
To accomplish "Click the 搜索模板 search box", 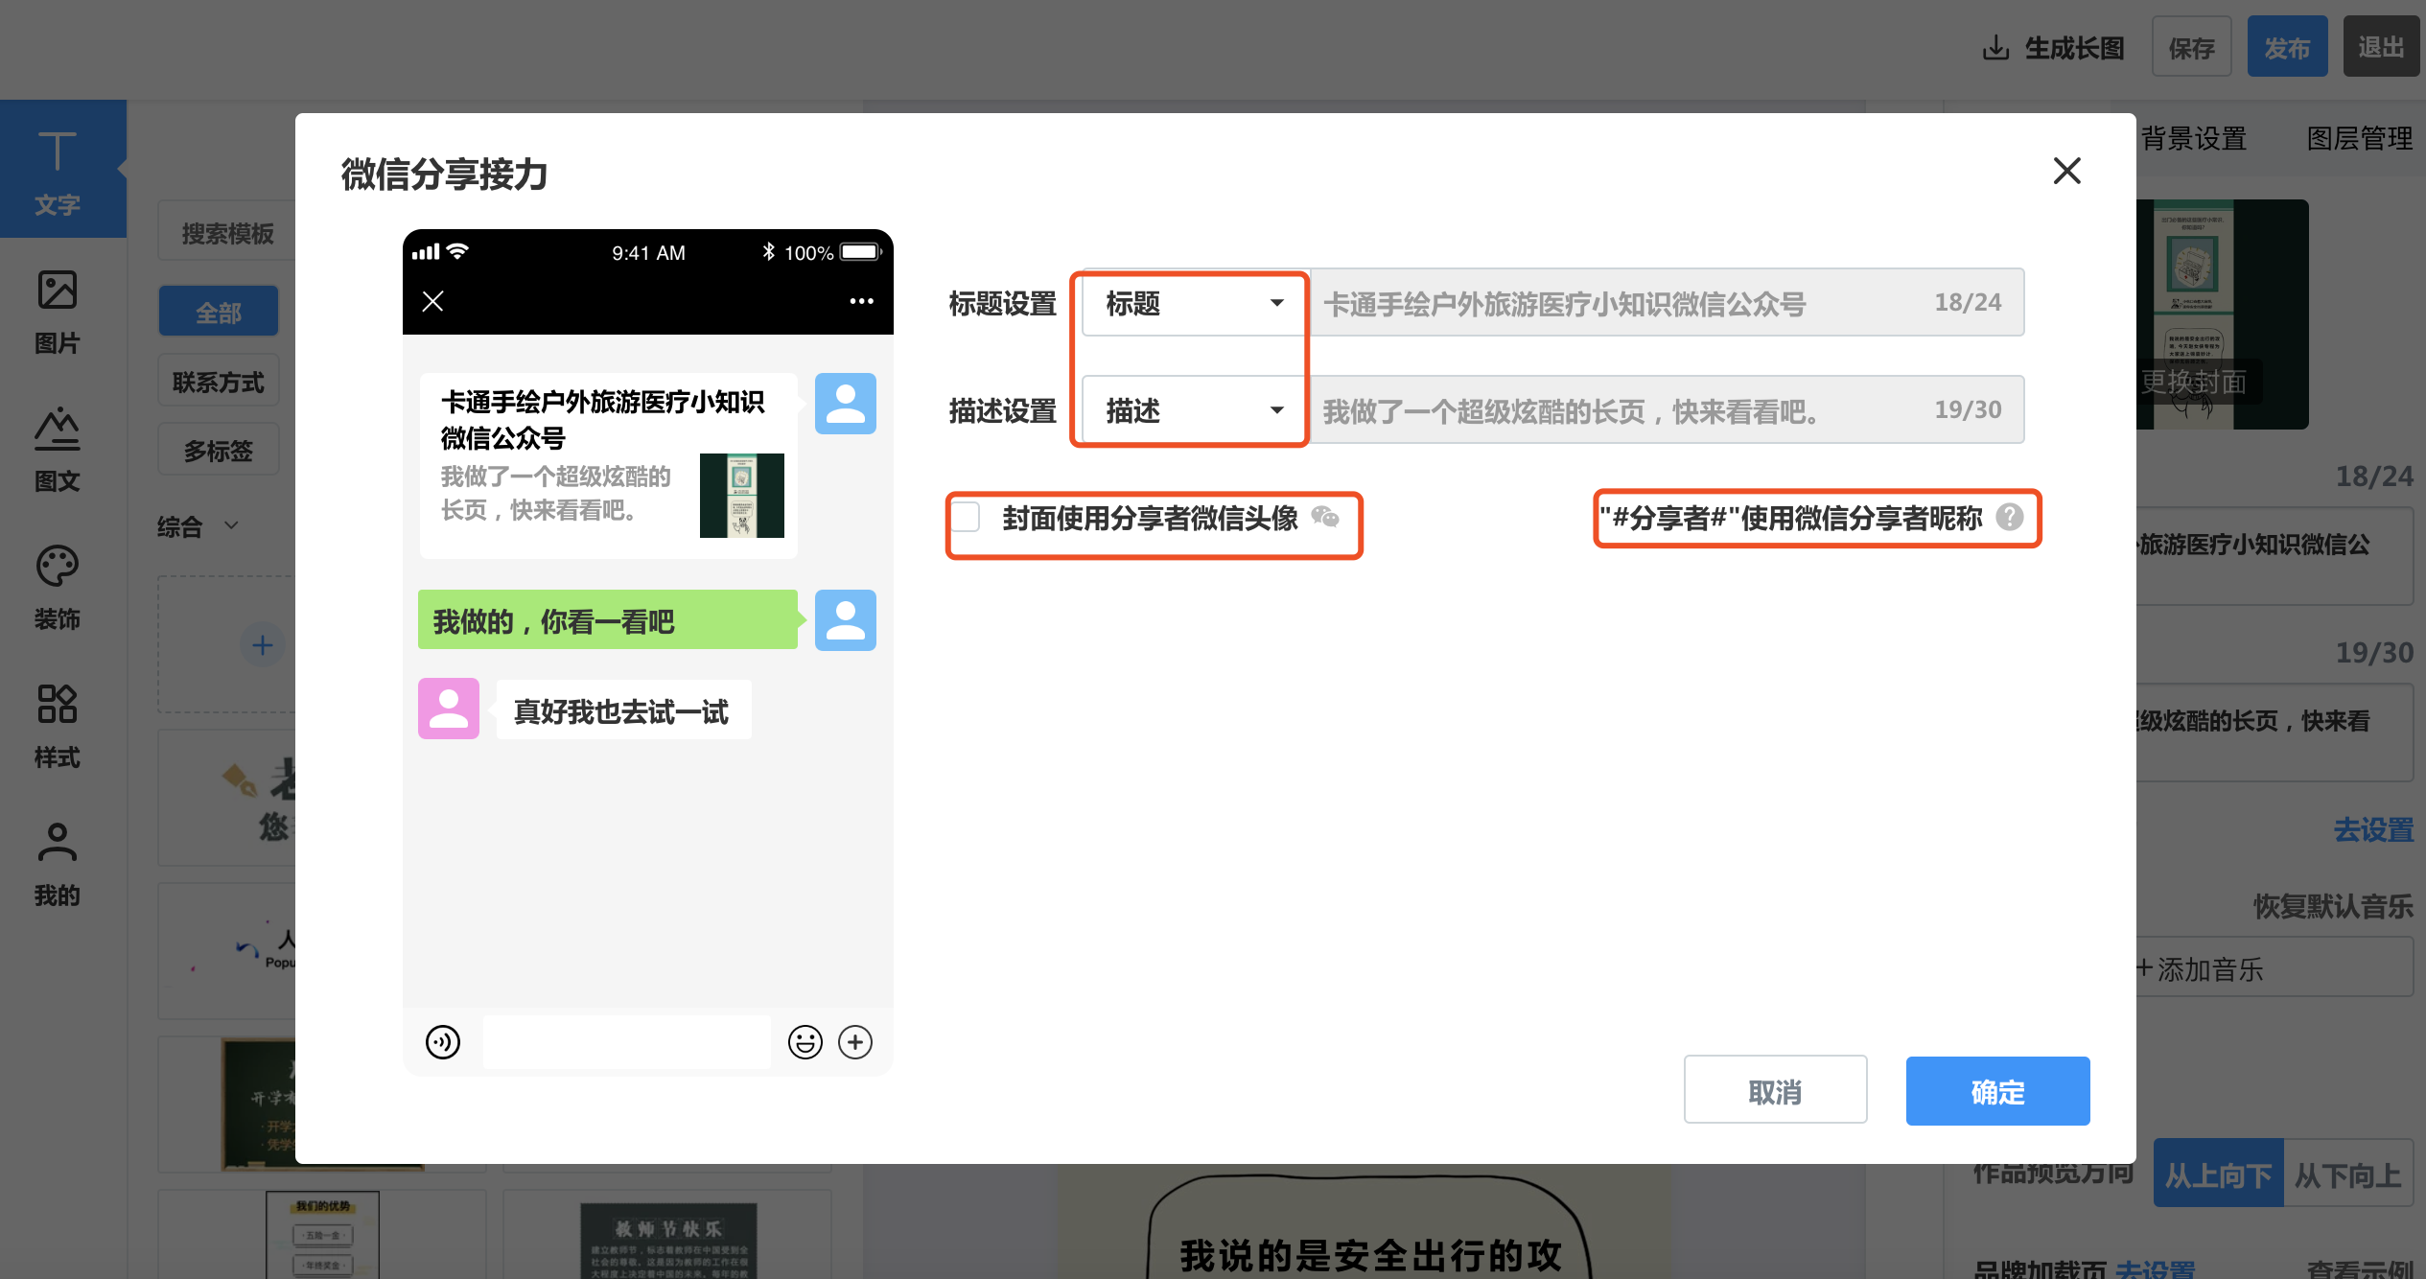I will 228,233.
